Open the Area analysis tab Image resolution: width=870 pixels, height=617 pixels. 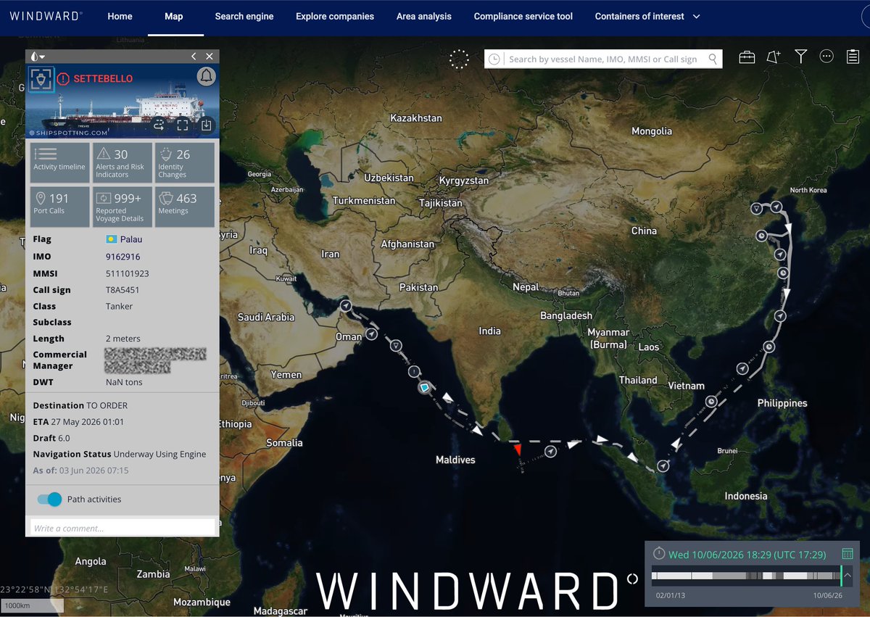coord(424,16)
